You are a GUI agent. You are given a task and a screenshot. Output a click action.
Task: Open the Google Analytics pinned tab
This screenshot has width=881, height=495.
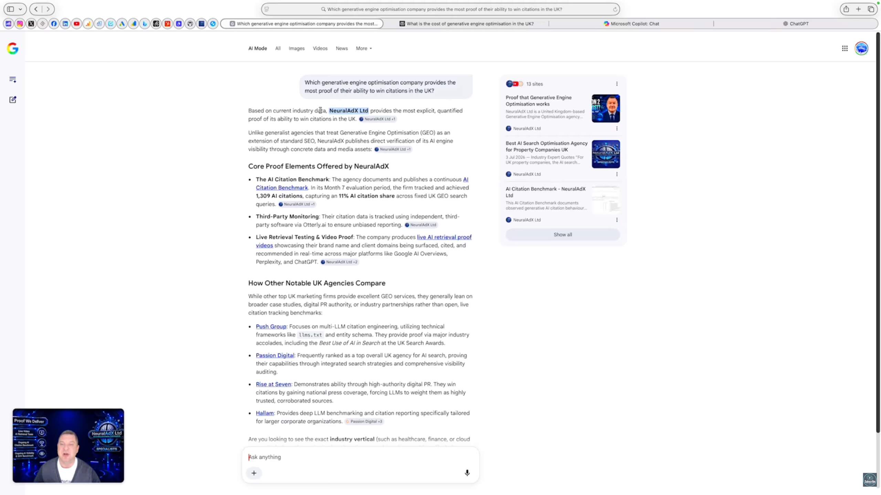(88, 24)
